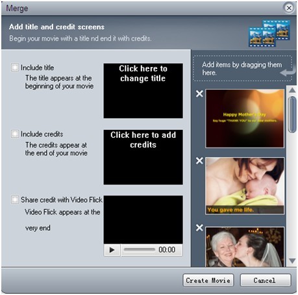The image size is (298, 295).
Task: Enable the Include credits checkbox
Action: 15,134
